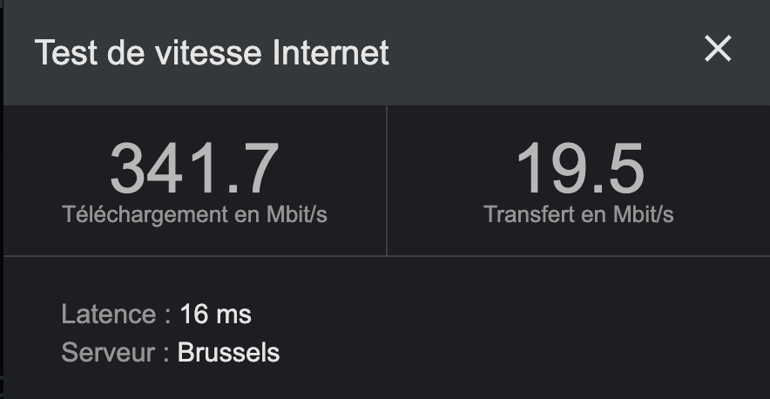Click the word "Test" in the header
The height and width of the screenshot is (399, 770).
click(64, 53)
